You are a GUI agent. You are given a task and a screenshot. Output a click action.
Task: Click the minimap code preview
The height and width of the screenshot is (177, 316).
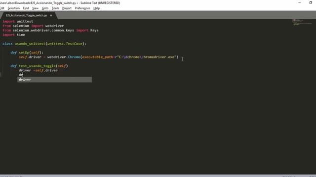[302, 22]
